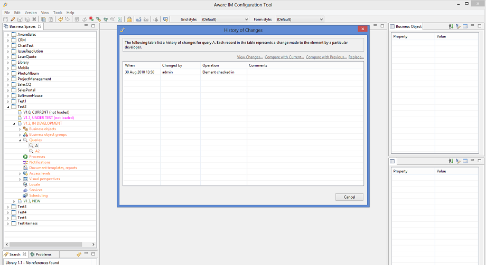Image resolution: width=486 pixels, height=265 pixels.
Task: Open the Edit menu
Action: 17,13
